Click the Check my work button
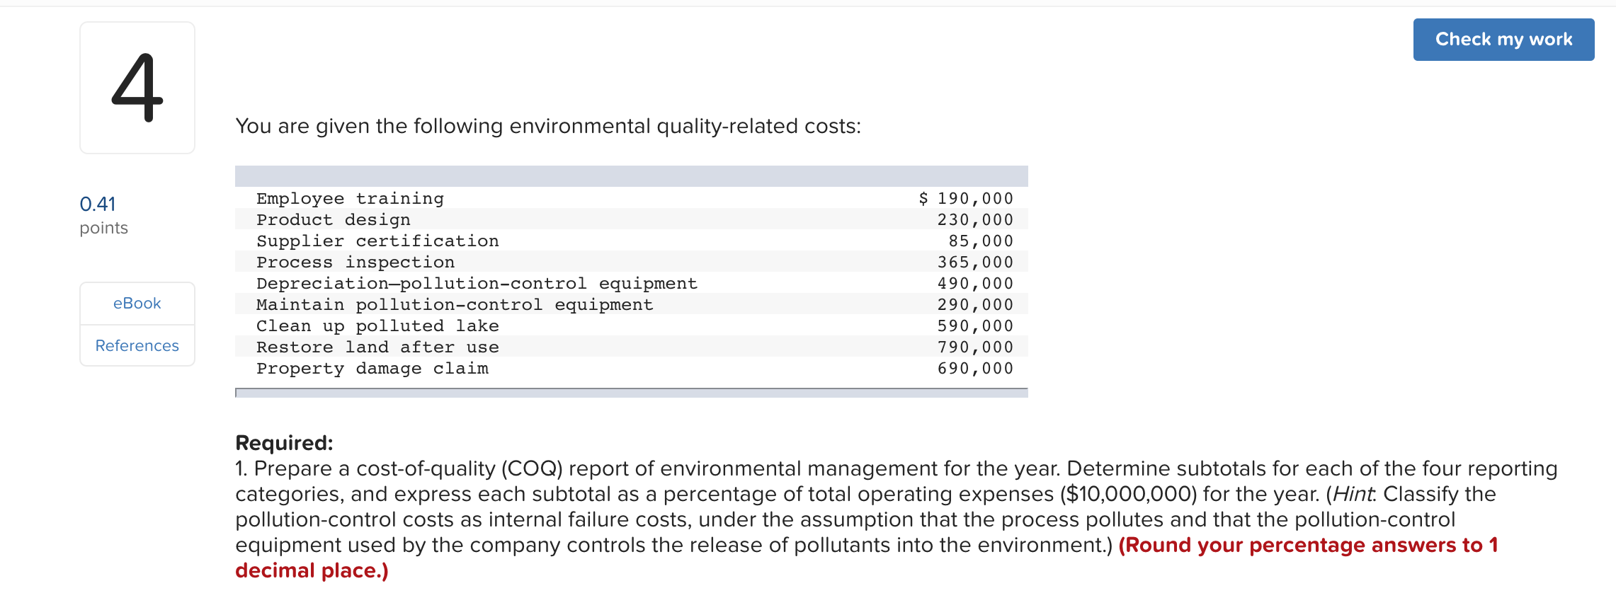 point(1503,40)
